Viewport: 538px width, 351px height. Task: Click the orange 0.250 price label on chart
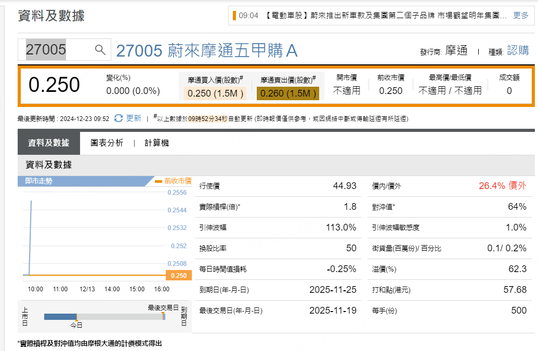click(x=178, y=276)
